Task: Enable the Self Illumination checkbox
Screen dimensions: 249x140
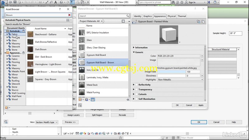Action: tap(136, 99)
